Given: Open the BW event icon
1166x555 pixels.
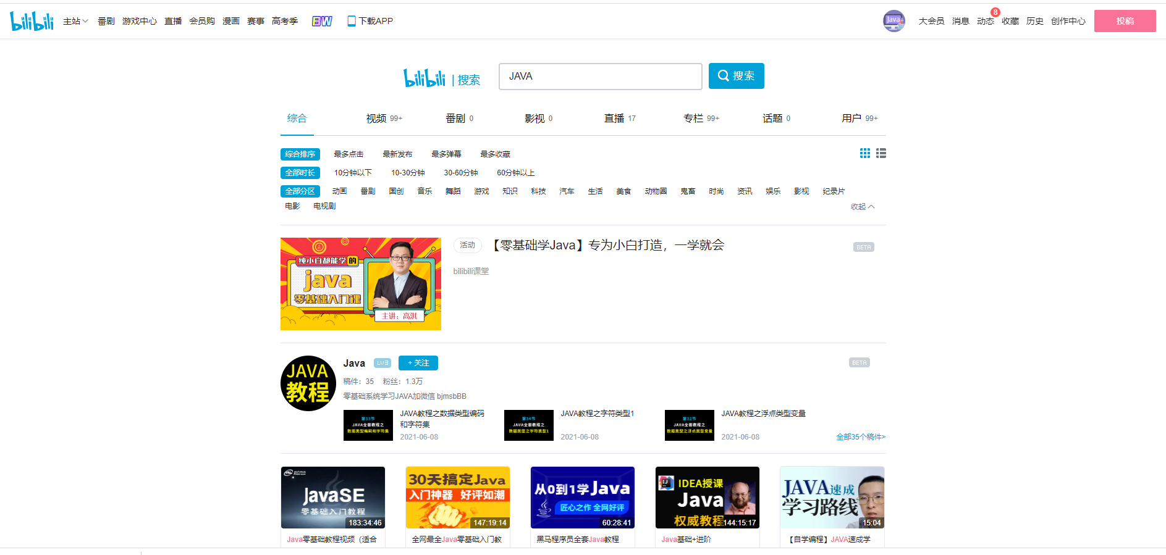Looking at the screenshot, I should click(x=322, y=21).
